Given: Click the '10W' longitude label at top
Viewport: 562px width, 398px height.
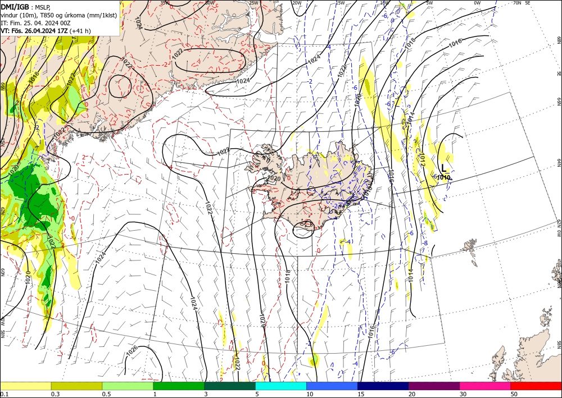Looking at the screenshot, I should 384,3.
